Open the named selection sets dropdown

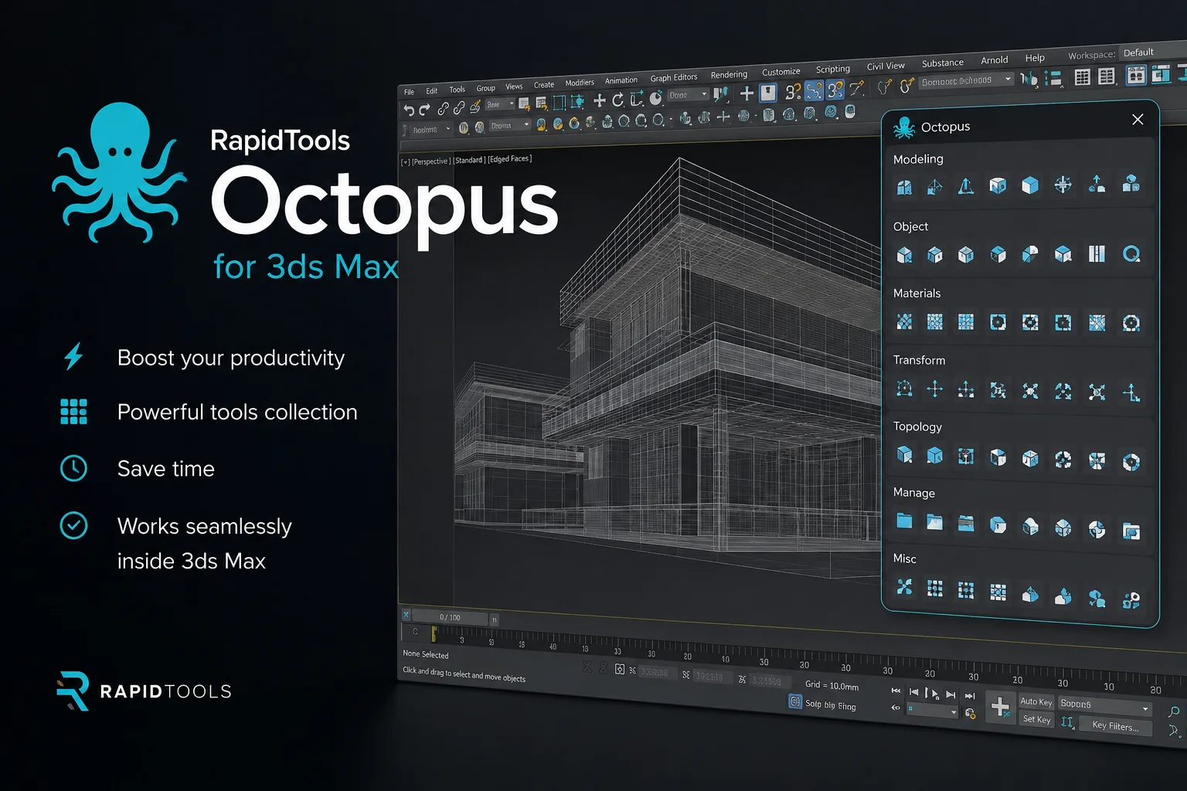pos(966,80)
